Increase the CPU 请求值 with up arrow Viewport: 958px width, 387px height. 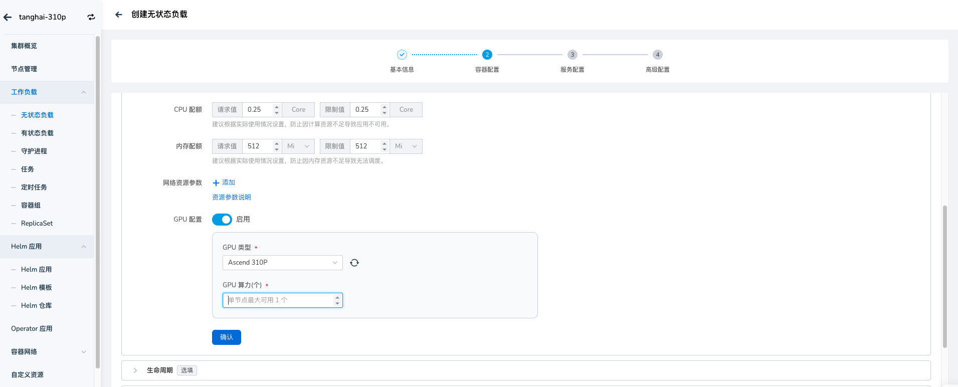[x=277, y=107]
